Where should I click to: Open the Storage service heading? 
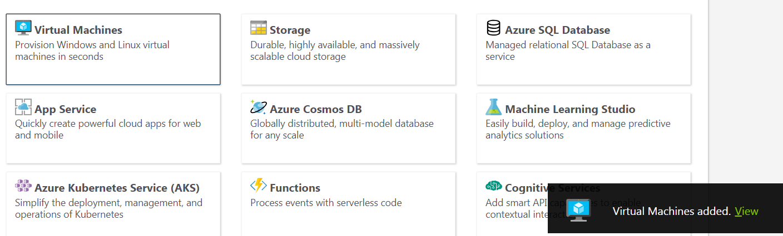click(290, 30)
